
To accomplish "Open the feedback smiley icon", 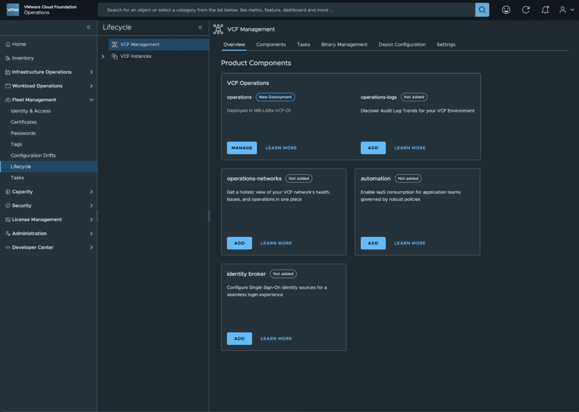I will click(506, 10).
